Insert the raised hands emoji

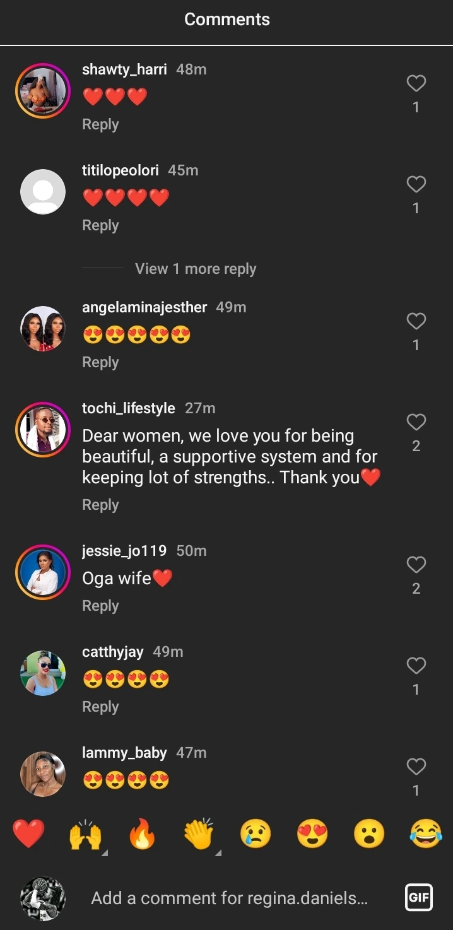[85, 833]
